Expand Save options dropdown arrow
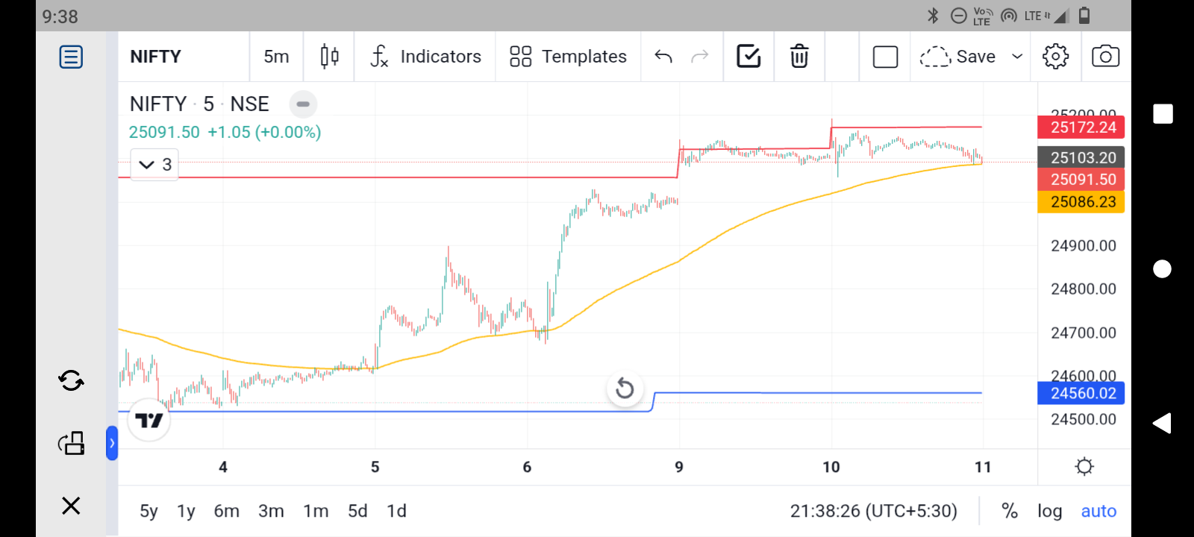1194x537 pixels. 1016,57
